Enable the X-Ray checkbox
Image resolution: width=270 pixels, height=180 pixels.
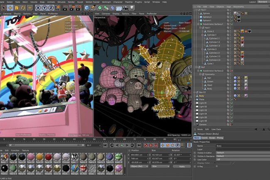217,166
